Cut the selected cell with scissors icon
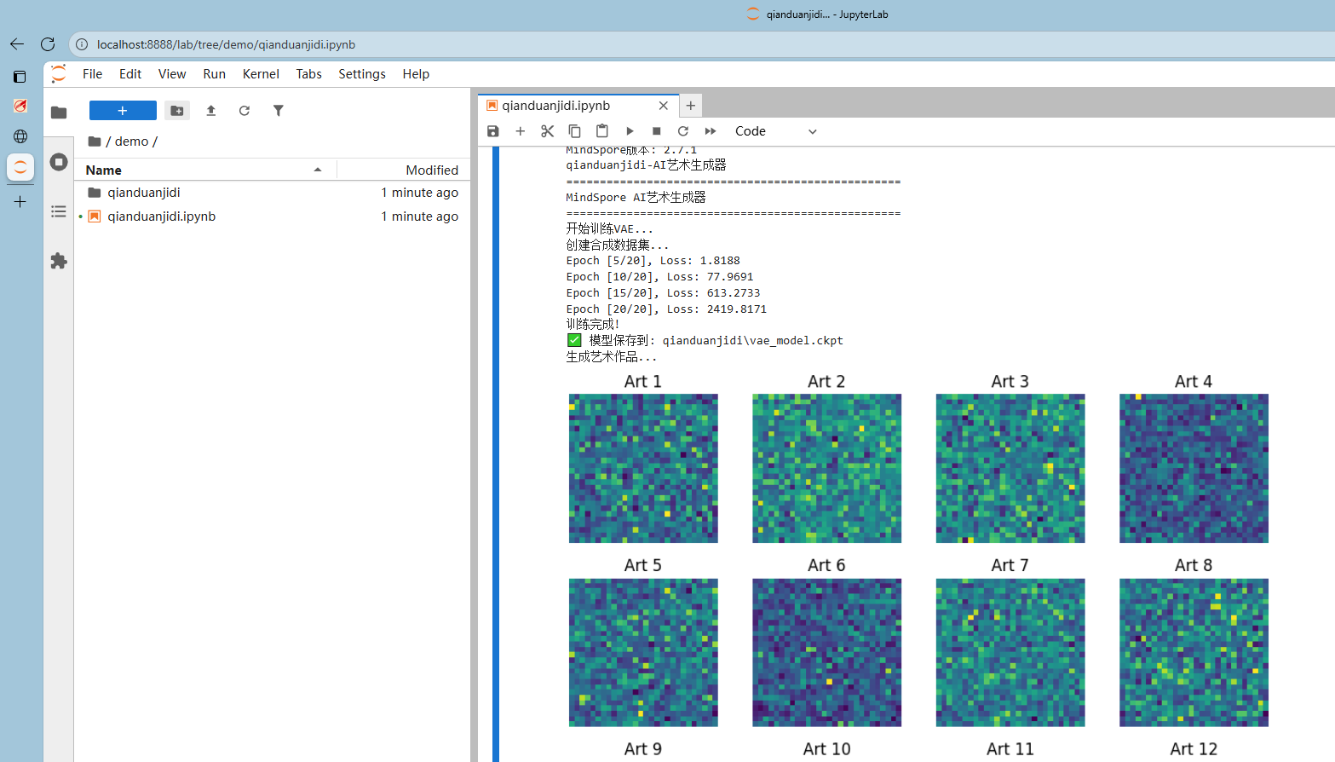This screenshot has height=762, width=1335. (547, 131)
